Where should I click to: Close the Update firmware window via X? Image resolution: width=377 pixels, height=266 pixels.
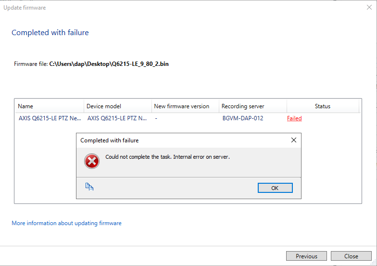[x=369, y=8]
